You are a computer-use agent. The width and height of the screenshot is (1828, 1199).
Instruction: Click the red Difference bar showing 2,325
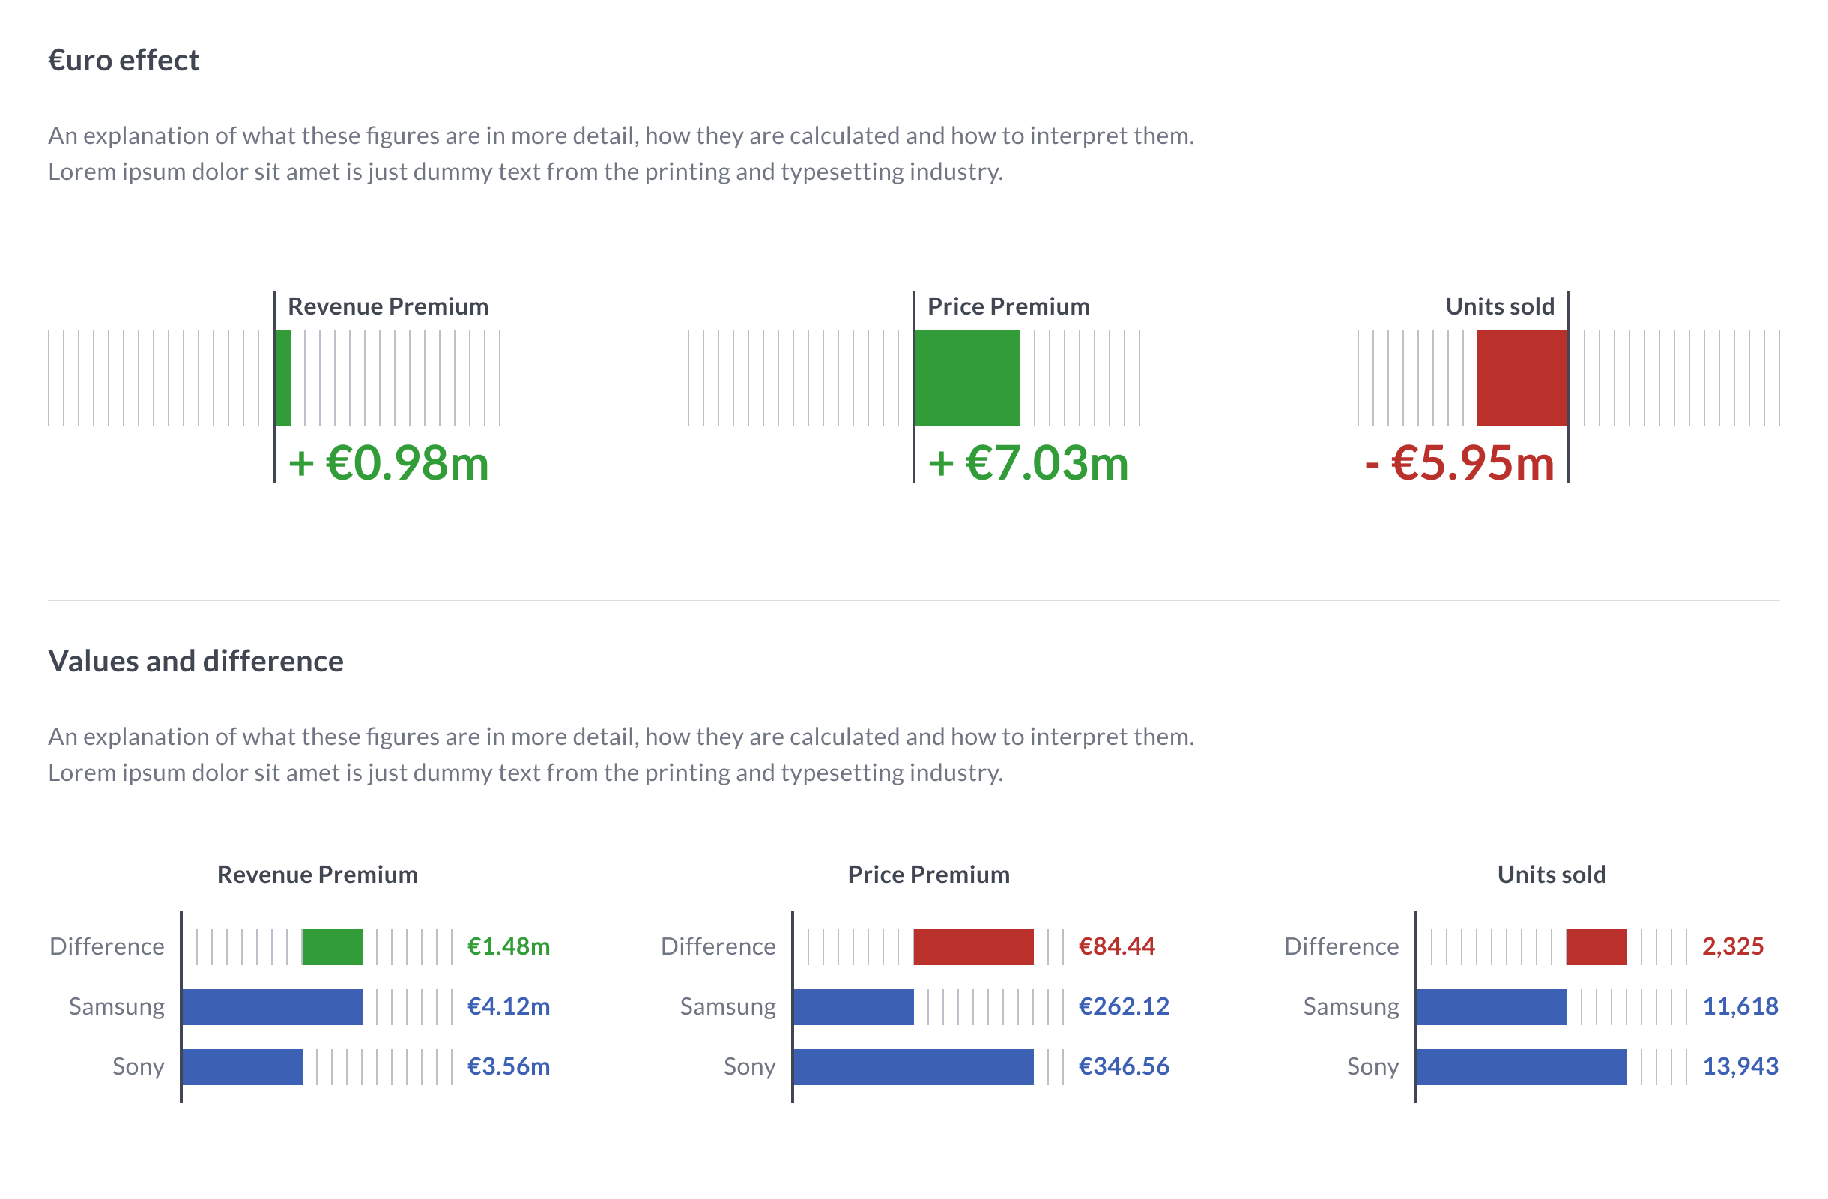1596,946
